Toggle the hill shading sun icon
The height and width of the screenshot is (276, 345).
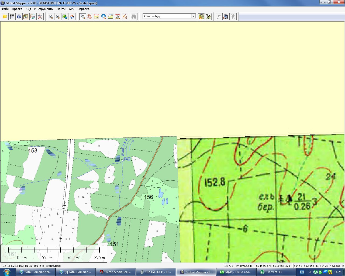coord(201,17)
